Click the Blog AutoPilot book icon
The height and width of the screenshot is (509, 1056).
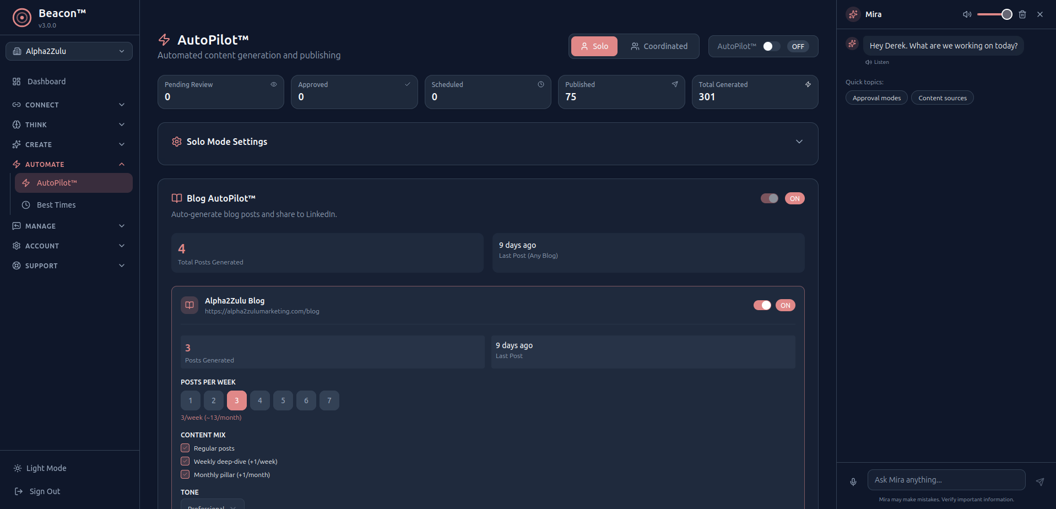coord(177,198)
